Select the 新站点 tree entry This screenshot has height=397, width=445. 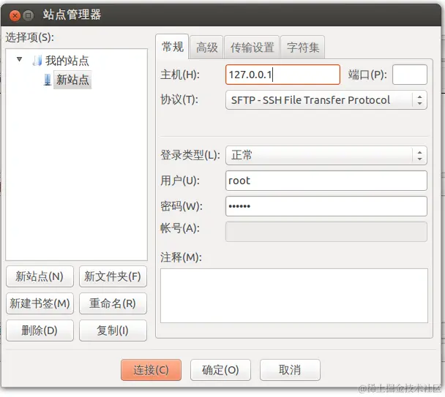[72, 80]
